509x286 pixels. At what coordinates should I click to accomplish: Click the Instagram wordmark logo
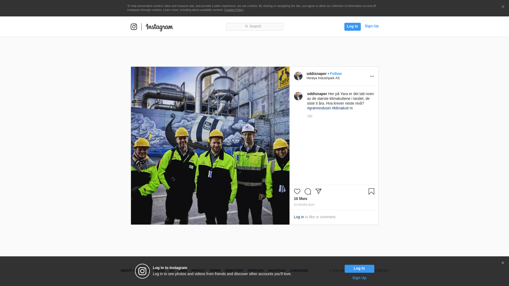pyautogui.click(x=159, y=27)
